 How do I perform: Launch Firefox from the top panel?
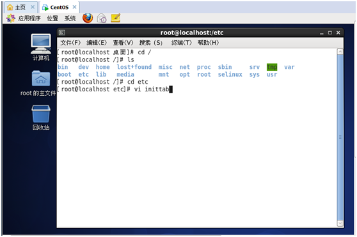88,18
